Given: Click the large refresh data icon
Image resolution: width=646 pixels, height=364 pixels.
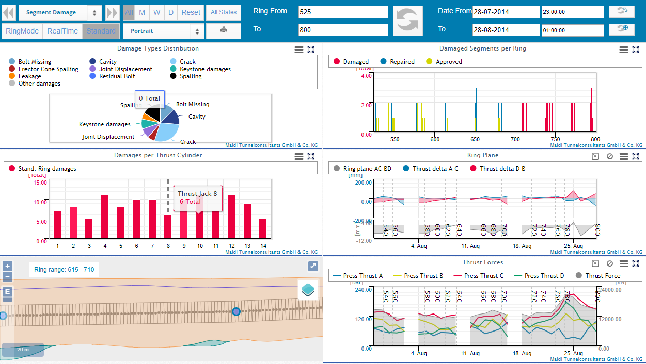Looking at the screenshot, I should click(x=407, y=21).
